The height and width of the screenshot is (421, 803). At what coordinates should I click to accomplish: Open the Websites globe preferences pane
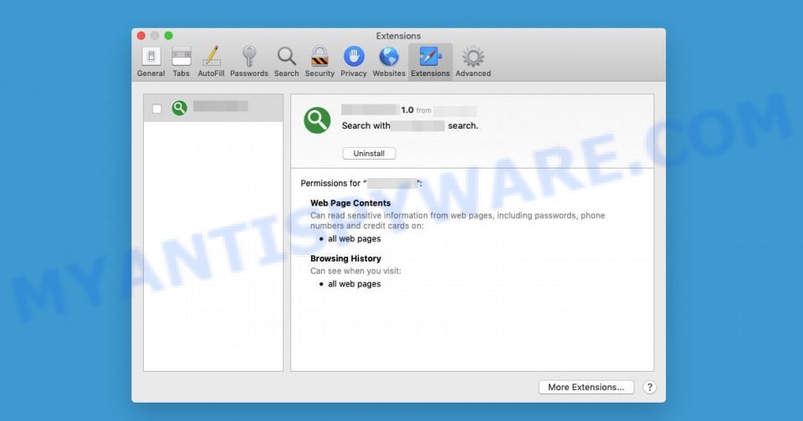click(x=389, y=62)
